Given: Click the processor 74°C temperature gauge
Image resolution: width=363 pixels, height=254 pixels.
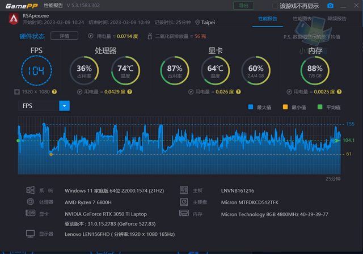Looking at the screenshot, I should (125, 70).
